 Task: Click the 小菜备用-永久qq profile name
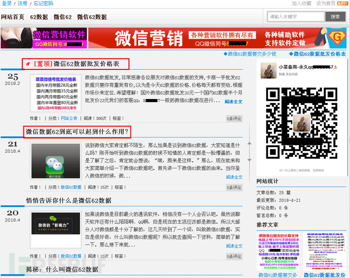click(306, 67)
